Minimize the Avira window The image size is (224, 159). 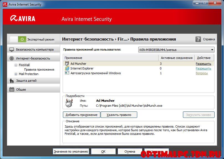[x=197, y=3]
